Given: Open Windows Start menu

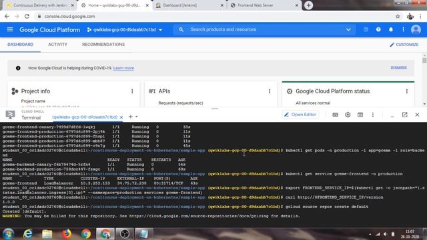Looking at the screenshot, I should click(8, 234).
